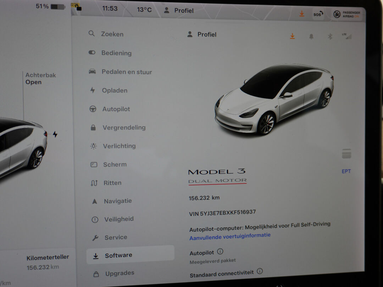Click the bag icon beside Upgrades
Screen dimensions: 383x287
coord(96,274)
